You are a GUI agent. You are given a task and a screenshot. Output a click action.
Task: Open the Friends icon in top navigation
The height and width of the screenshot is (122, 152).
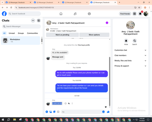tap(75, 14)
